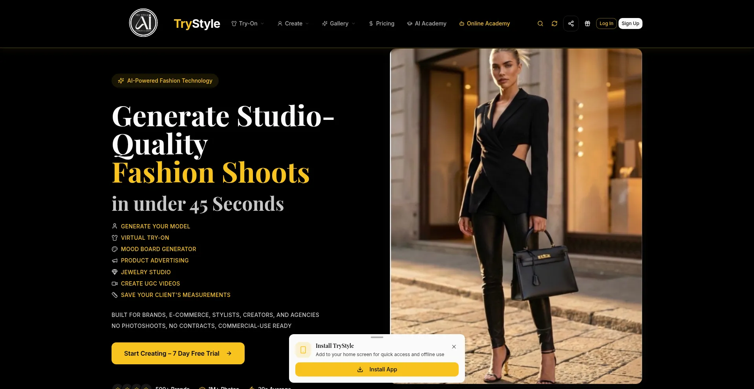Viewport: 754px width, 389px height.
Task: Select VIRTUAL TRY-ON feature
Action: pyautogui.click(x=145, y=238)
